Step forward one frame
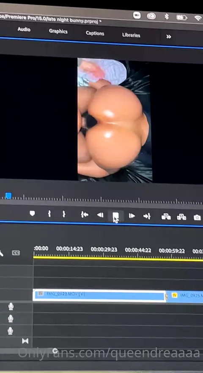 pos(132,216)
